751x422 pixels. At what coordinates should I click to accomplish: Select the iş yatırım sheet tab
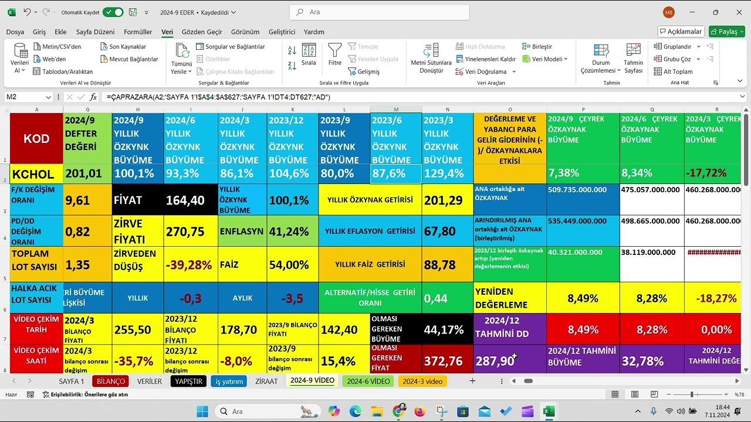[x=229, y=381]
